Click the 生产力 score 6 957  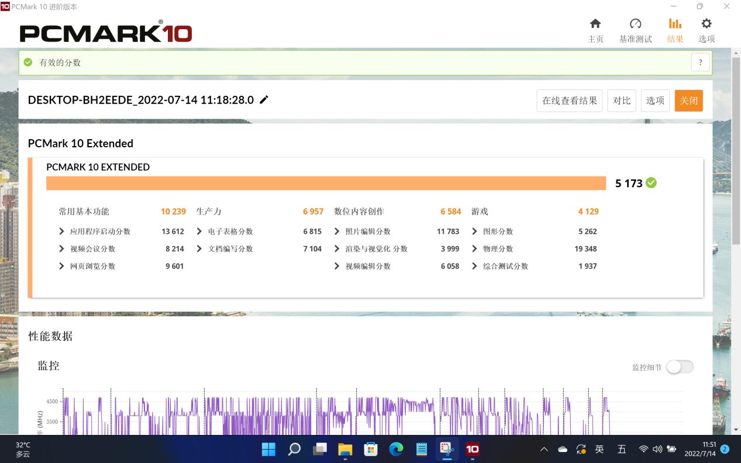(313, 212)
